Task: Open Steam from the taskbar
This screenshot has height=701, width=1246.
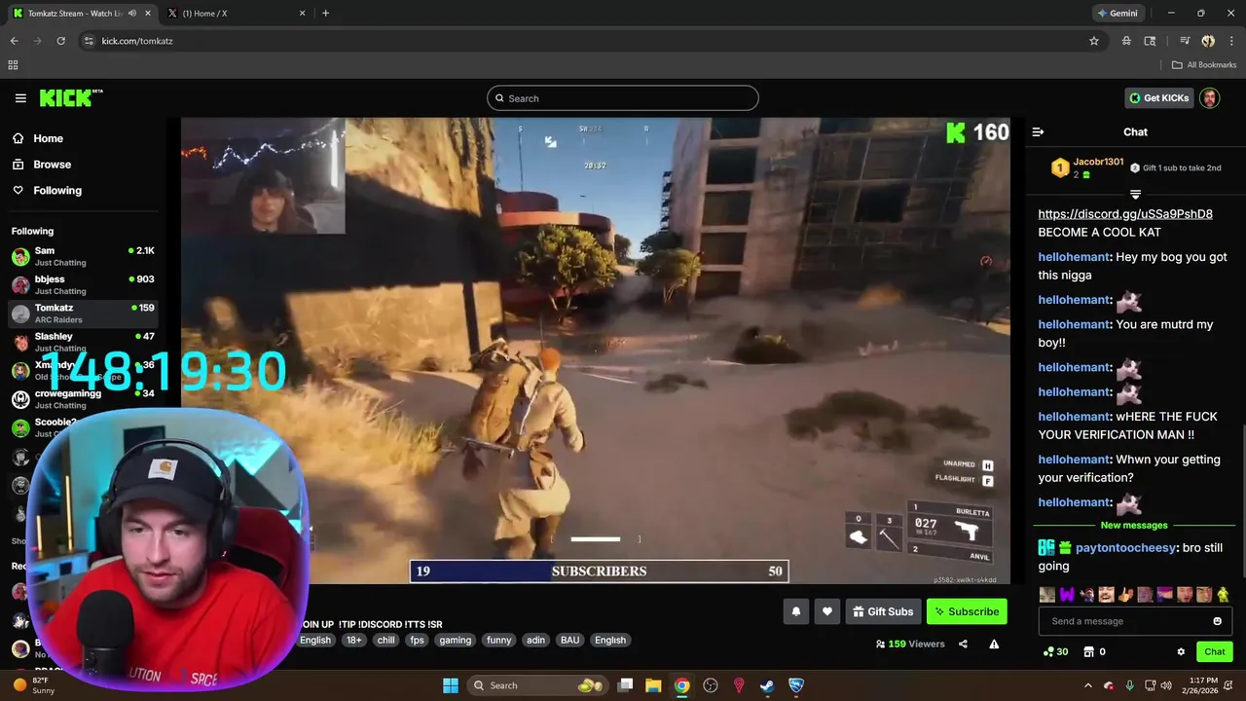Action: (x=767, y=685)
